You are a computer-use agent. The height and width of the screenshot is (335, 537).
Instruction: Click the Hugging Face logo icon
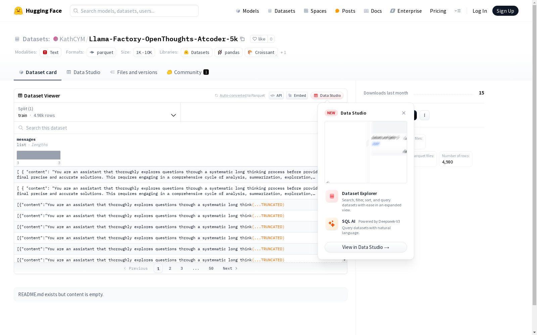pos(18,11)
